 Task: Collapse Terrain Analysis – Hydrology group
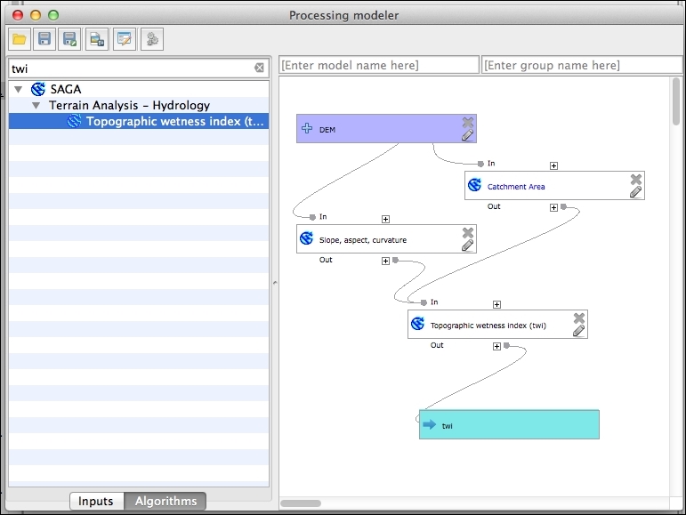pos(36,105)
